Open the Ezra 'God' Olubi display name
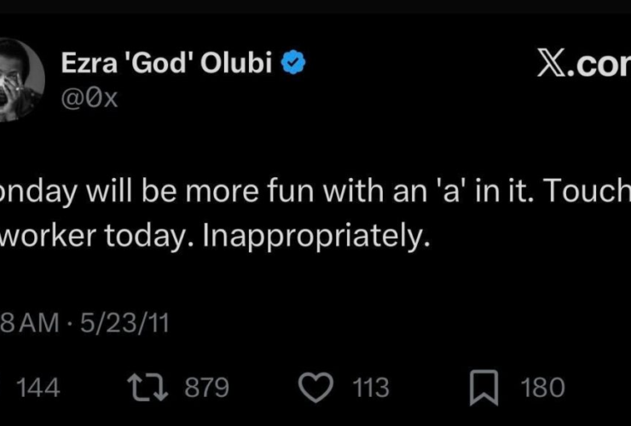The width and height of the screenshot is (631, 426). click(169, 64)
